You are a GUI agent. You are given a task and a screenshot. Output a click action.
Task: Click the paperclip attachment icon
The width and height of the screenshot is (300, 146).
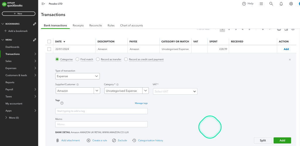pyautogui.click(x=57, y=140)
